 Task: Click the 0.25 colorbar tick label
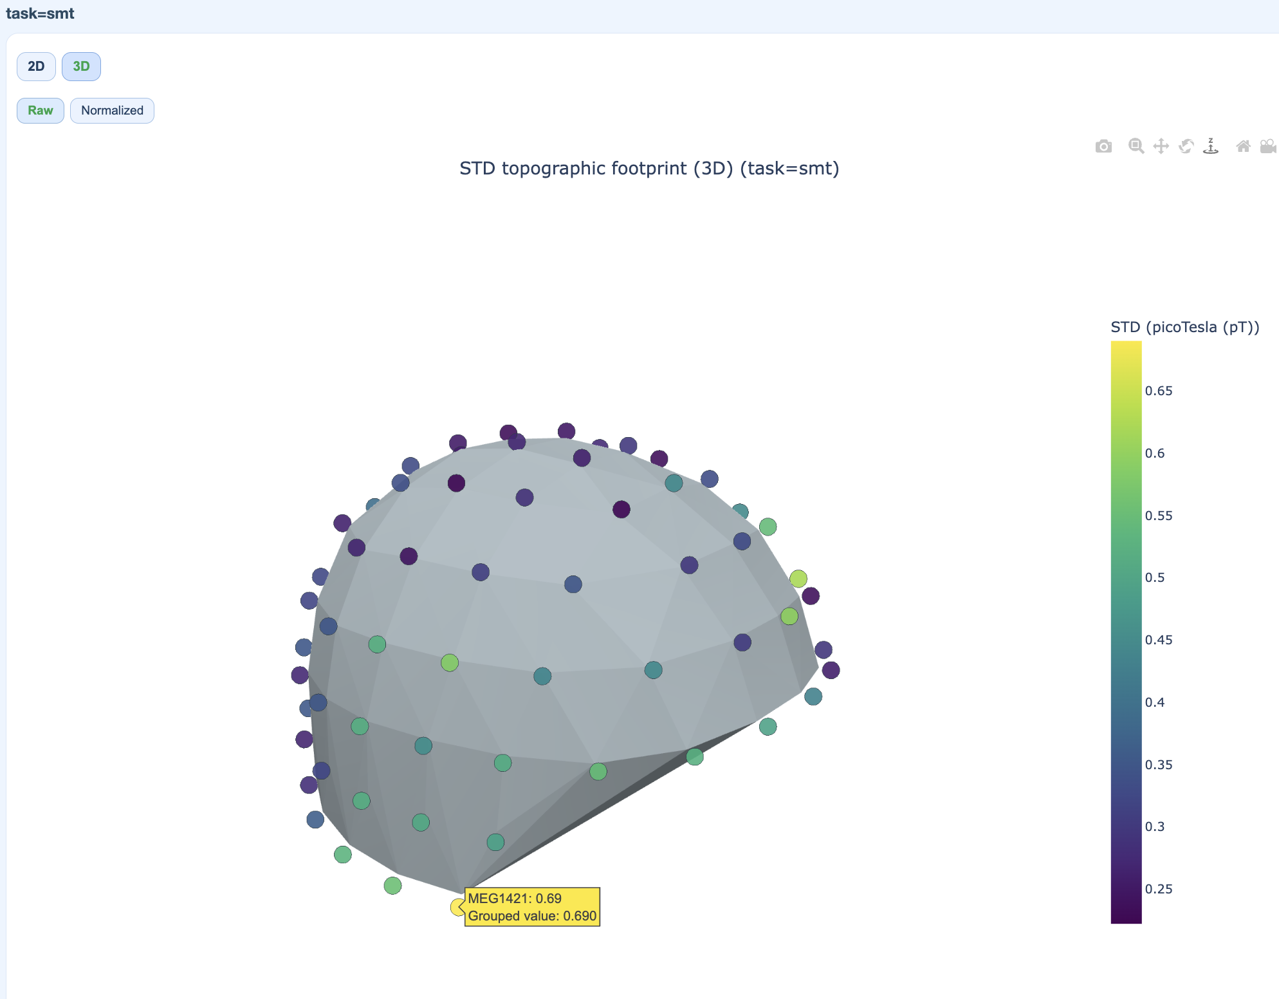click(x=1158, y=889)
